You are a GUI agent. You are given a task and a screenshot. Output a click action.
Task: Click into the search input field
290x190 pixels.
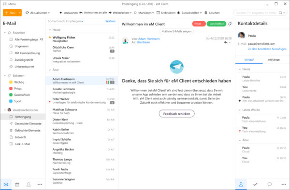[x=256, y=13]
